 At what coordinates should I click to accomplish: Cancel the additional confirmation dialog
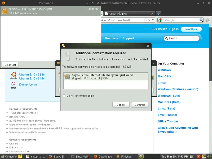click(x=121, y=105)
